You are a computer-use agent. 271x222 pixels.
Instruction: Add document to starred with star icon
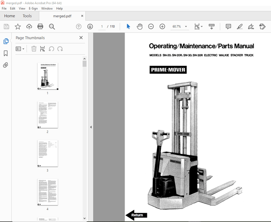coord(17,27)
